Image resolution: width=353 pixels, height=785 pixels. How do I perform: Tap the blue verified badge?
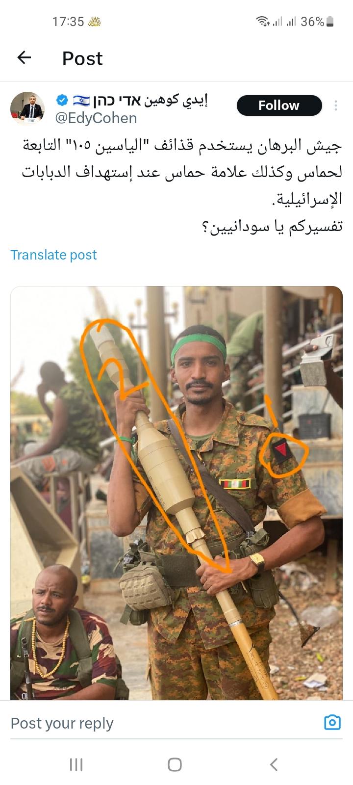[x=62, y=101]
